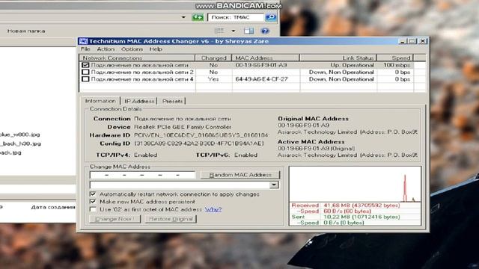
Task: Check the connection 2 row checkbox
Action: (x=85, y=72)
